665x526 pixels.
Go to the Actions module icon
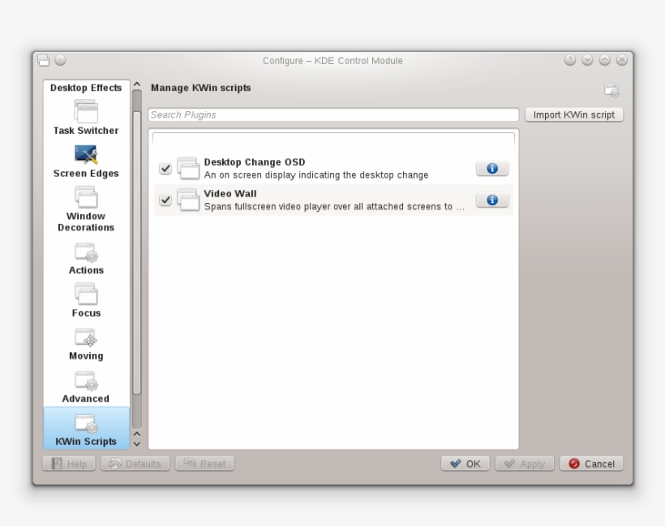(x=86, y=252)
